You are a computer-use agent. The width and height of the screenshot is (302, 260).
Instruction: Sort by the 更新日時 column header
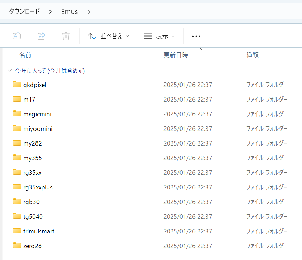tap(176, 55)
